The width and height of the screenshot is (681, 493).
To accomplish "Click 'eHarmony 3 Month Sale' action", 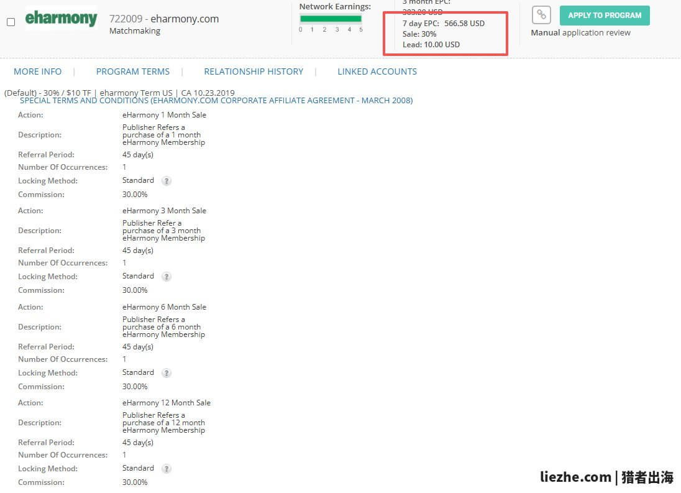I will [164, 211].
